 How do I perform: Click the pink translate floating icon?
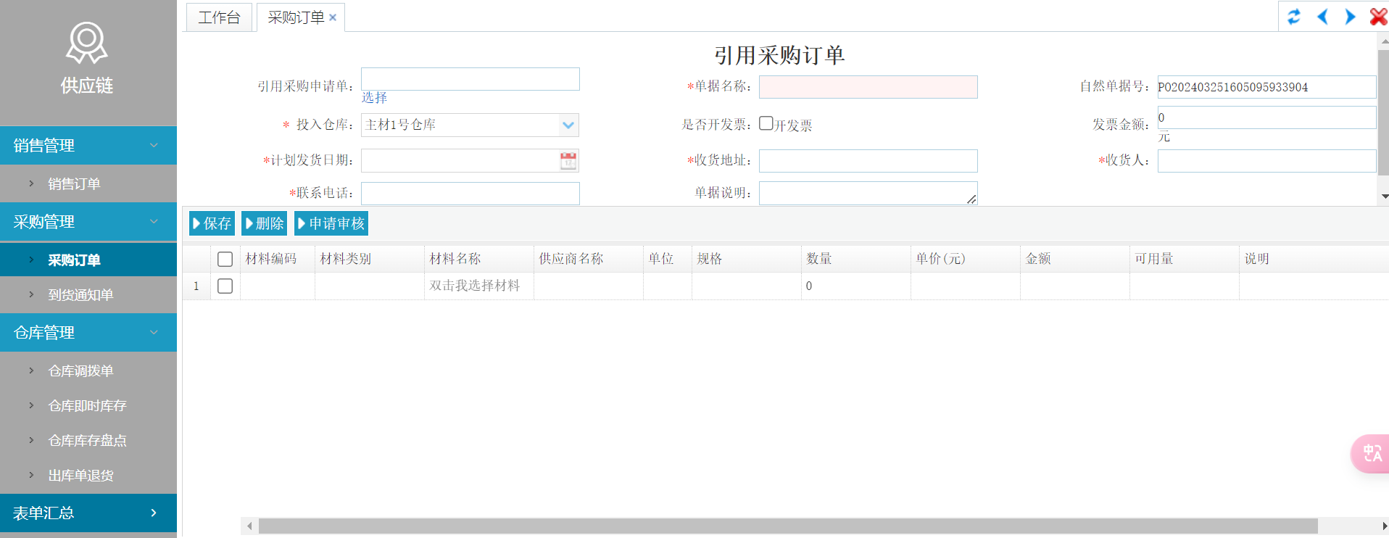(x=1371, y=454)
